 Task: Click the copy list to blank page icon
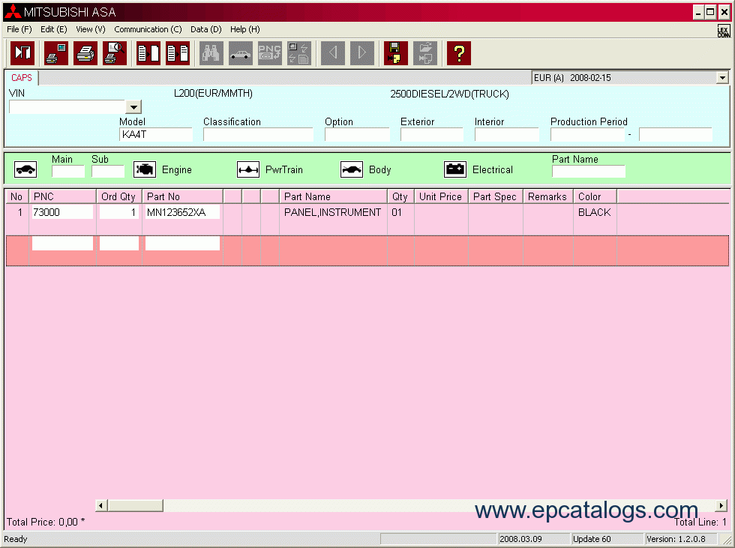click(148, 53)
